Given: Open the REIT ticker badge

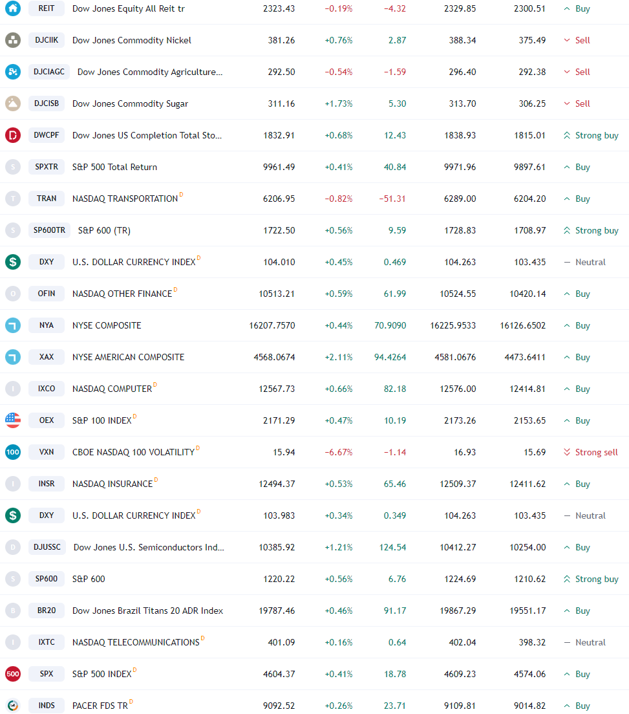Looking at the screenshot, I should 47,8.
